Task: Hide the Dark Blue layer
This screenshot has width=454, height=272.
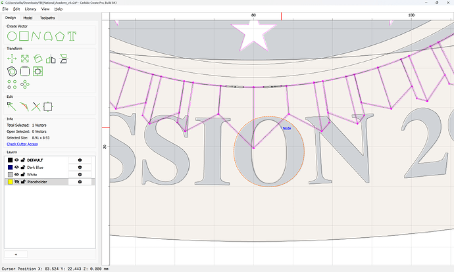Action: click(x=17, y=168)
